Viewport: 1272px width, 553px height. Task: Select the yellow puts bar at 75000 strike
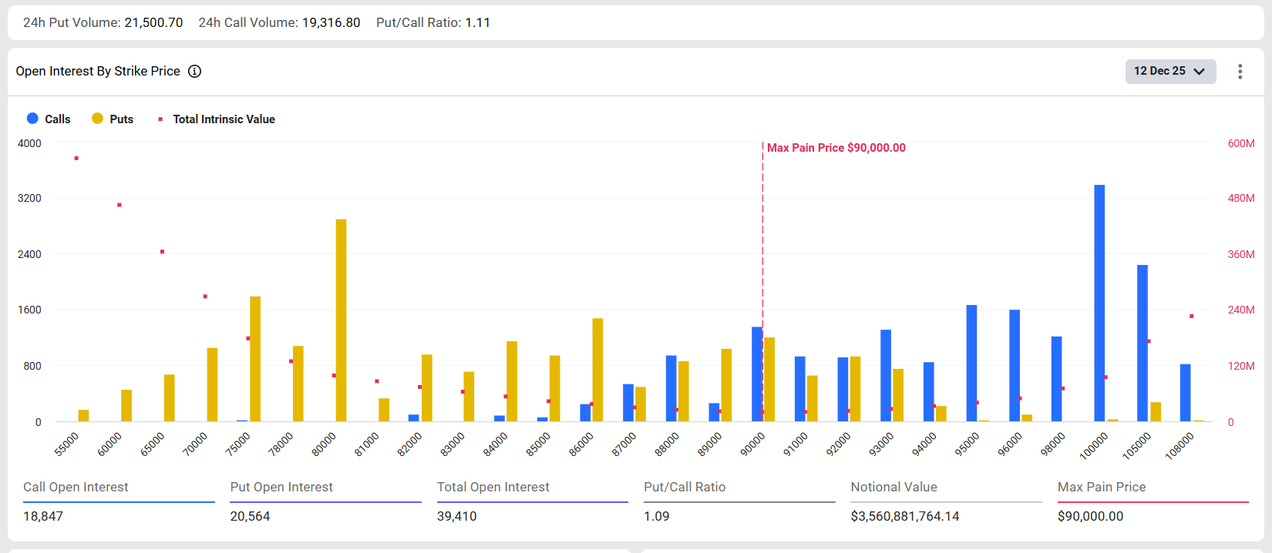click(x=255, y=358)
